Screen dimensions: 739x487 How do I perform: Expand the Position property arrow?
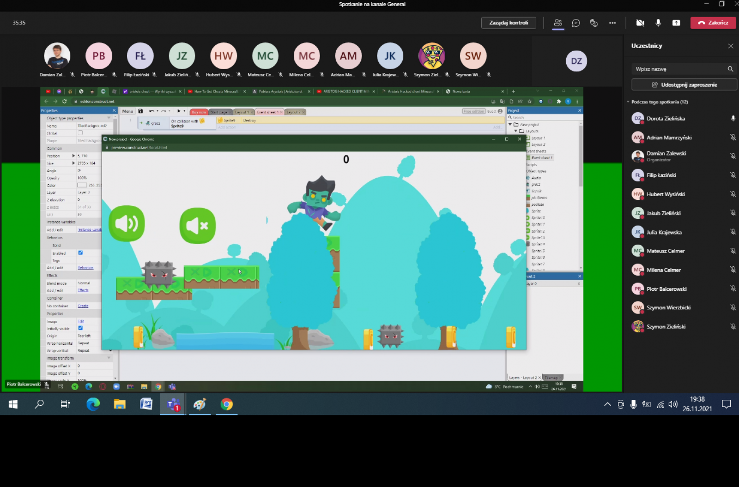coord(73,156)
